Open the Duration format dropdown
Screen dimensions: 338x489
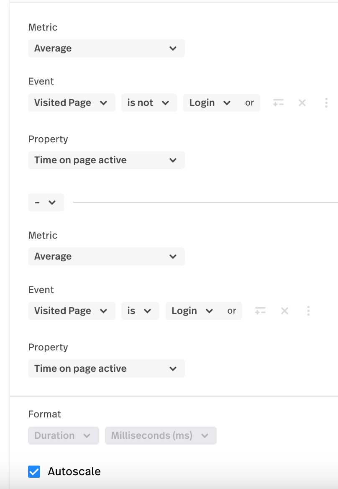[63, 435]
